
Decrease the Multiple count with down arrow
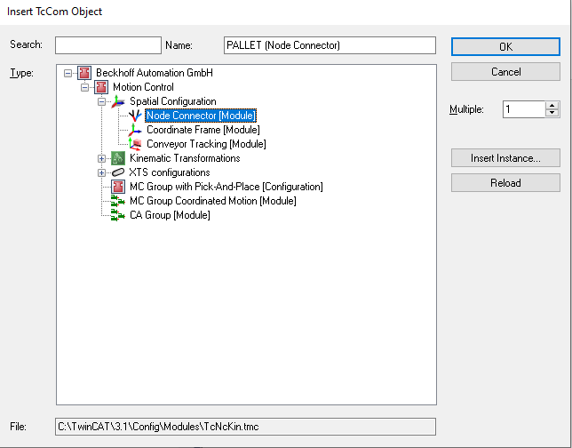click(552, 113)
